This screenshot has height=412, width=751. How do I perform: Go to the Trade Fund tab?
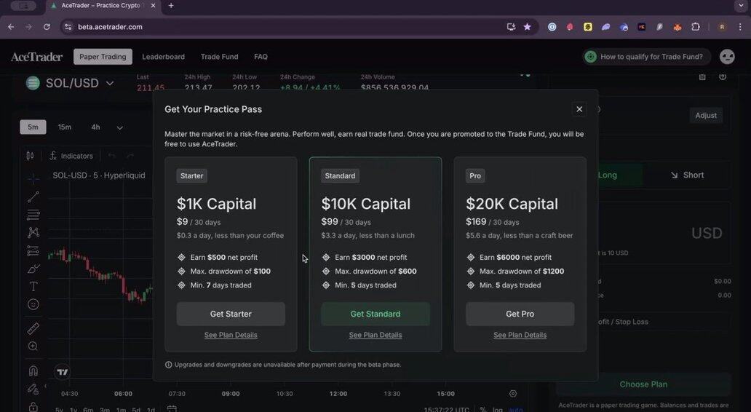click(219, 57)
